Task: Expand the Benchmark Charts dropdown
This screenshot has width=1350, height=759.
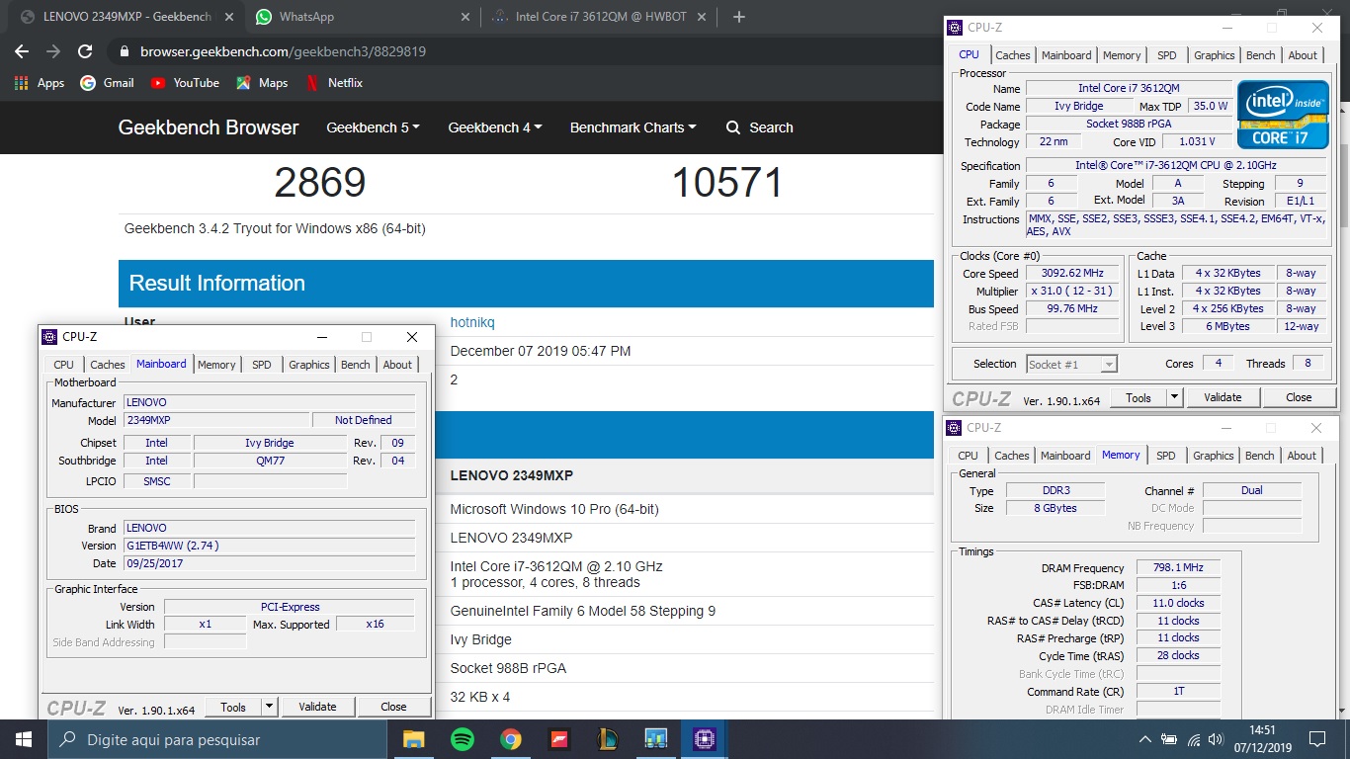Action: click(x=633, y=127)
